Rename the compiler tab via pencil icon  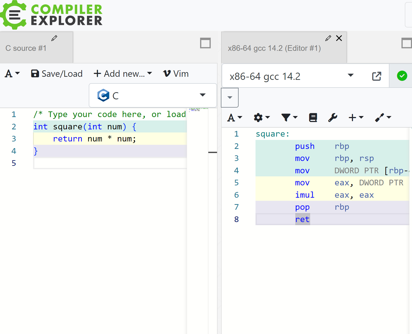328,38
